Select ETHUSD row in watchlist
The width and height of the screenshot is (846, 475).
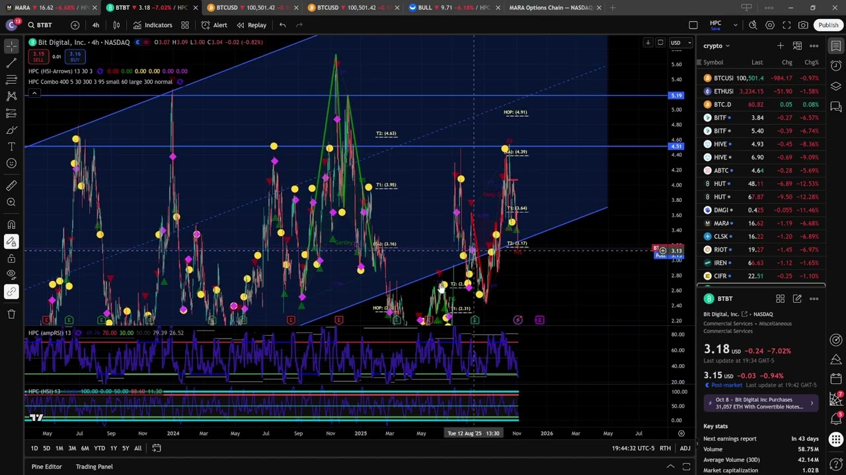point(761,91)
